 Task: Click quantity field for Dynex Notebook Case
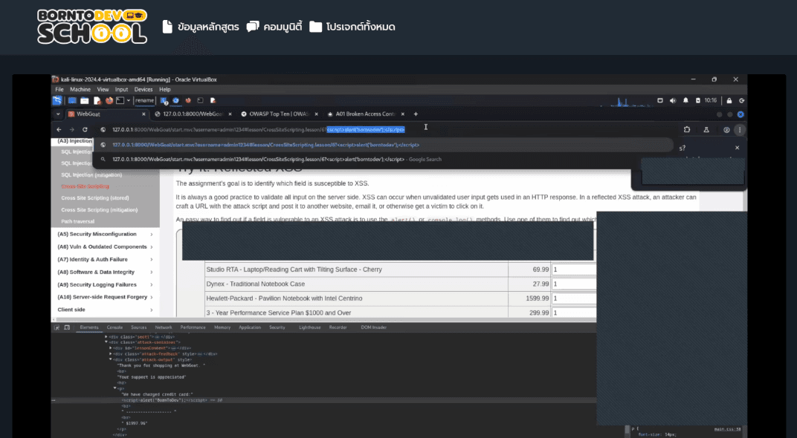pos(574,284)
